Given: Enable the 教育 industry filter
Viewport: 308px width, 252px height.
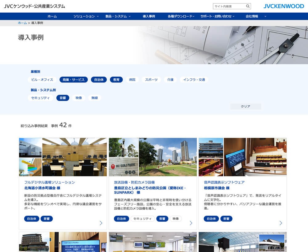Looking at the screenshot, I should tap(116, 79).
